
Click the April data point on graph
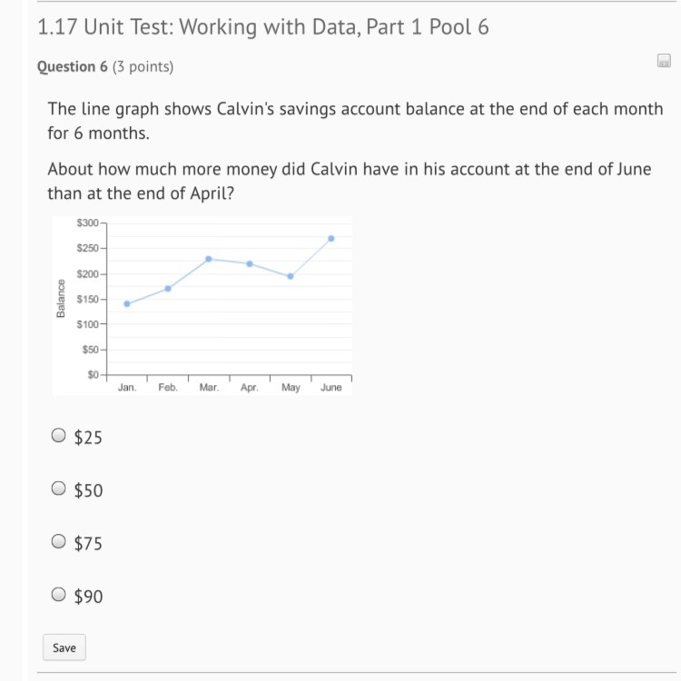[x=250, y=264]
